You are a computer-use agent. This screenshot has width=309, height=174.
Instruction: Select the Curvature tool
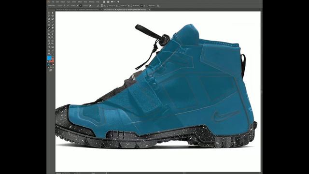pyautogui.click(x=53, y=19)
